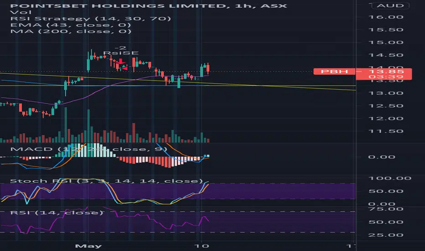425x251 pixels.
Task: Select the MA (200, close, 0) legend
Action: pyautogui.click(x=71, y=31)
